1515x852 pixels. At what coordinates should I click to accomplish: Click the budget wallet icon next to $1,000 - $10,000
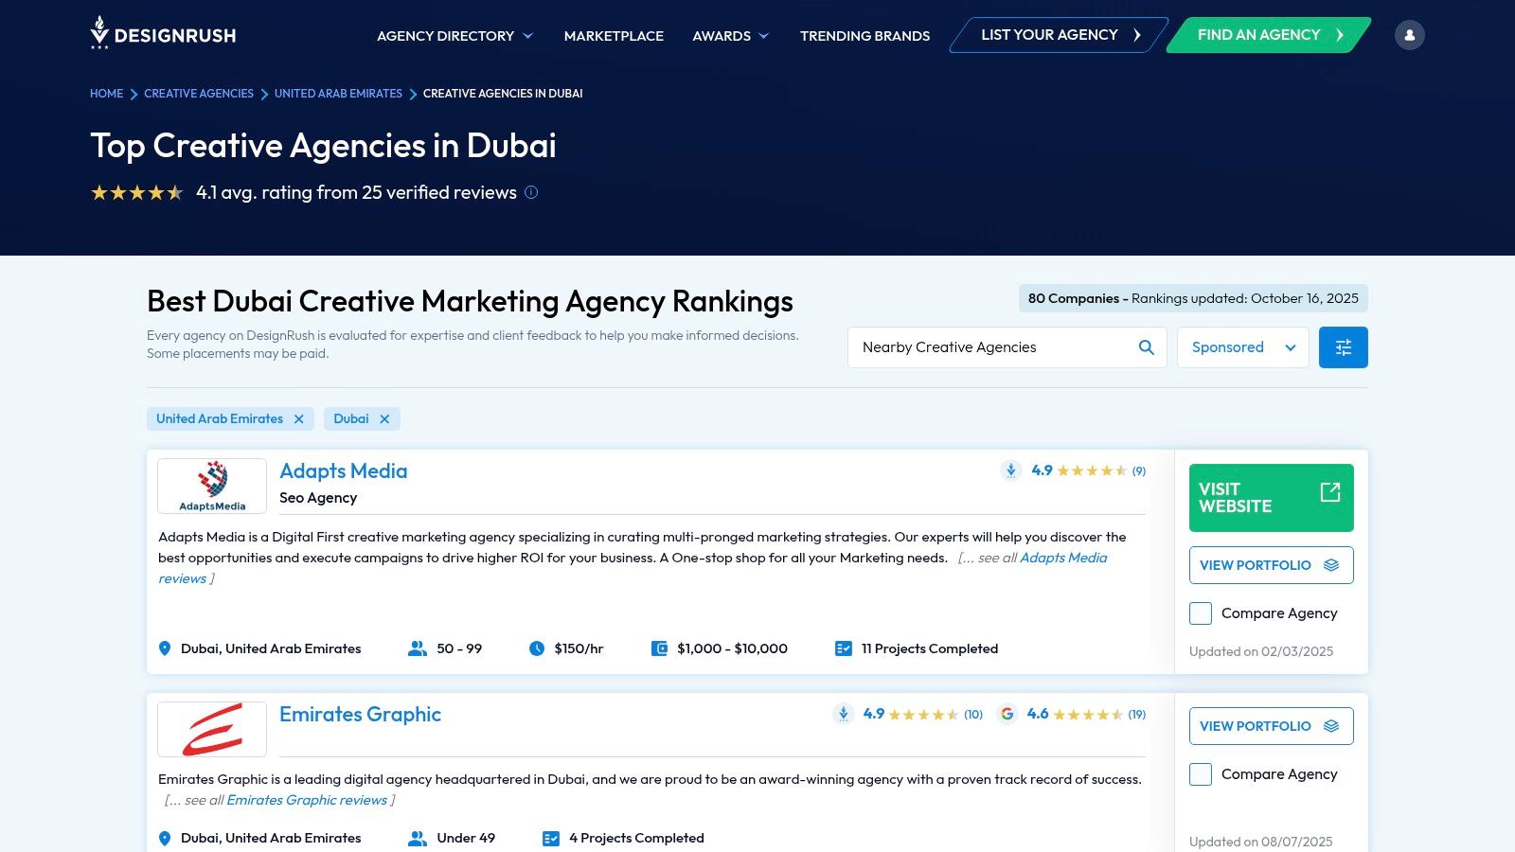coord(659,648)
